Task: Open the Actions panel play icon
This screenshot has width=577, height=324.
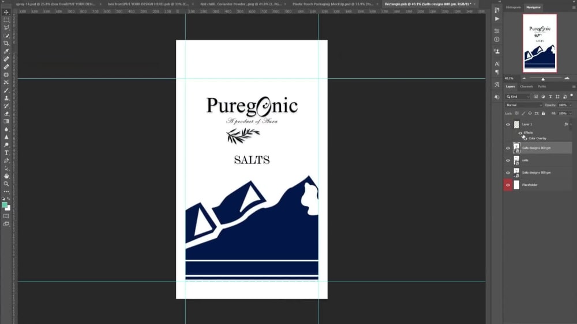Action: pos(497,19)
